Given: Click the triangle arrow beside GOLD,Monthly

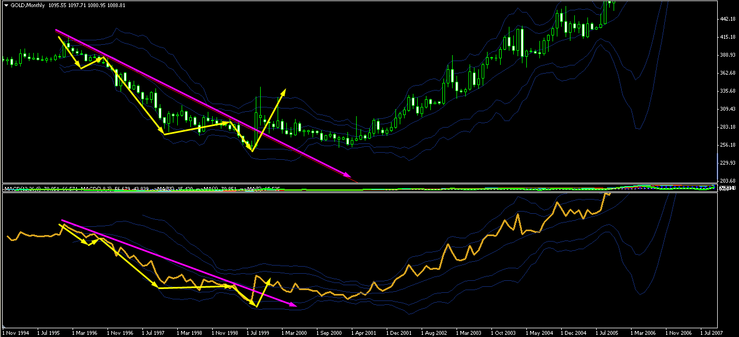Looking at the screenshot, I should pos(6,4).
